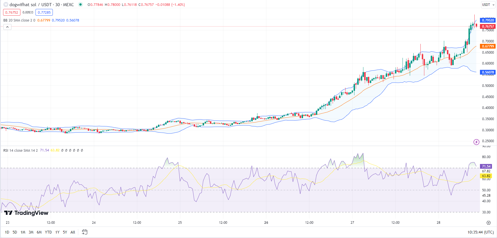
Task: Select the YTD time range
Action: point(48,232)
